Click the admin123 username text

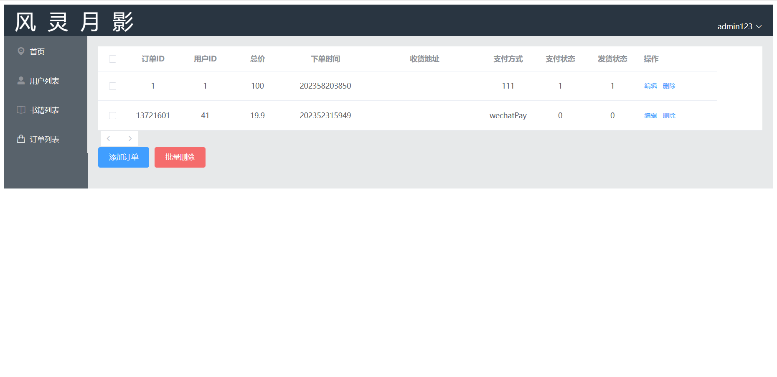(735, 26)
